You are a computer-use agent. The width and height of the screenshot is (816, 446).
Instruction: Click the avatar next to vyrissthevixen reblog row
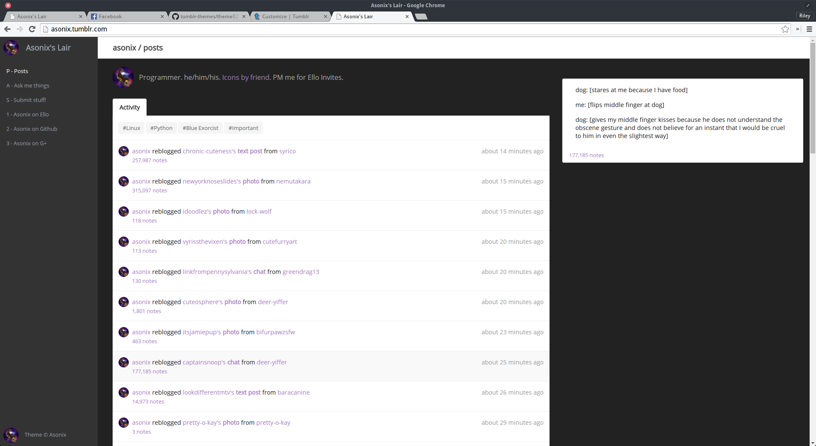click(x=124, y=242)
